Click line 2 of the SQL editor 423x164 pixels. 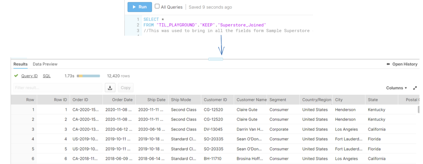pyautogui.click(x=204, y=25)
